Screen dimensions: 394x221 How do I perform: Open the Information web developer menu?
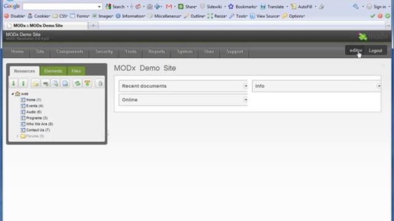pyautogui.click(x=131, y=16)
